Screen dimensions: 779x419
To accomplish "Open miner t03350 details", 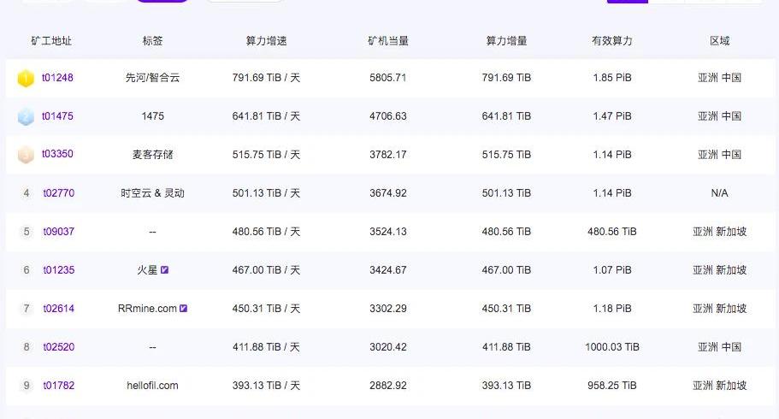I will pyautogui.click(x=58, y=155).
